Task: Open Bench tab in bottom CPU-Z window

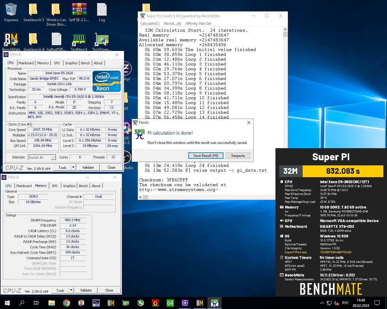Action: pyautogui.click(x=83, y=186)
